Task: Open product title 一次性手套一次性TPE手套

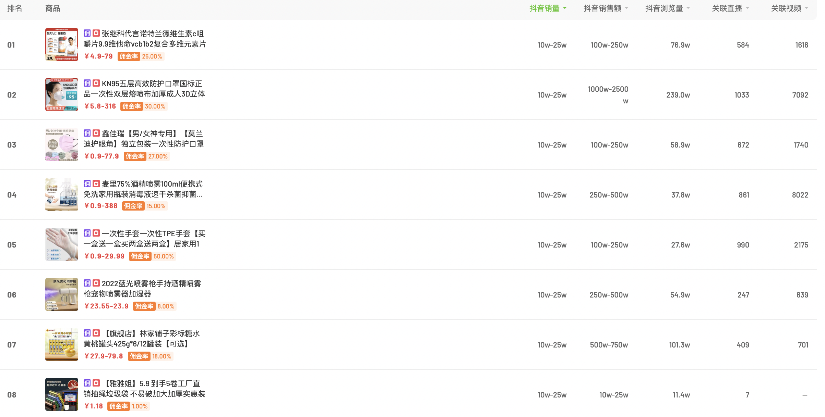Action: (144, 239)
